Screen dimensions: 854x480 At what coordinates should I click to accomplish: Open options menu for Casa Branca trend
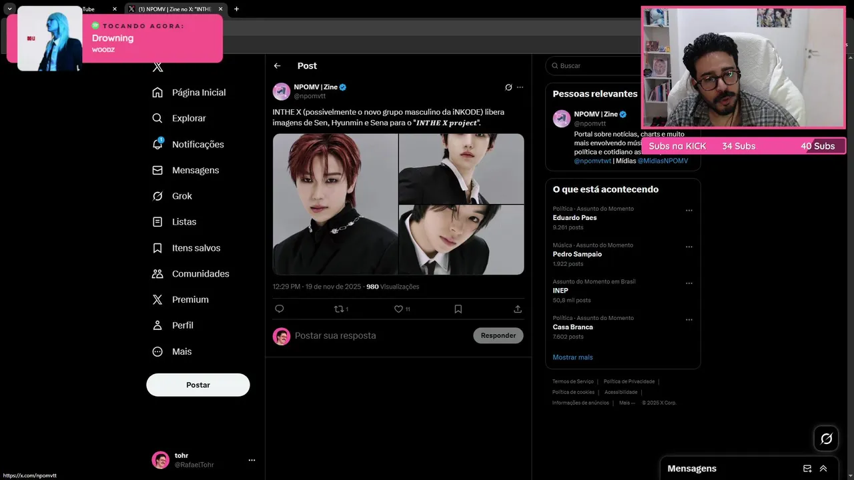tap(689, 319)
